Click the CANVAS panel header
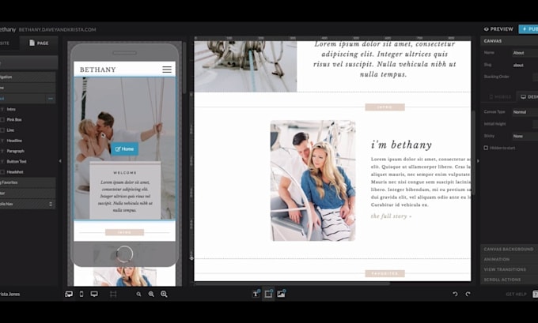Viewport: 538px width, 323px height. click(x=510, y=41)
